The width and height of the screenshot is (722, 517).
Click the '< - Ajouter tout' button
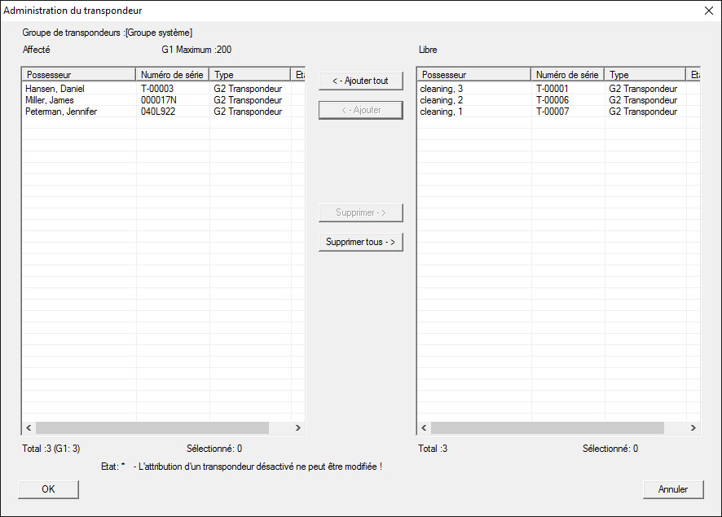pyautogui.click(x=360, y=81)
